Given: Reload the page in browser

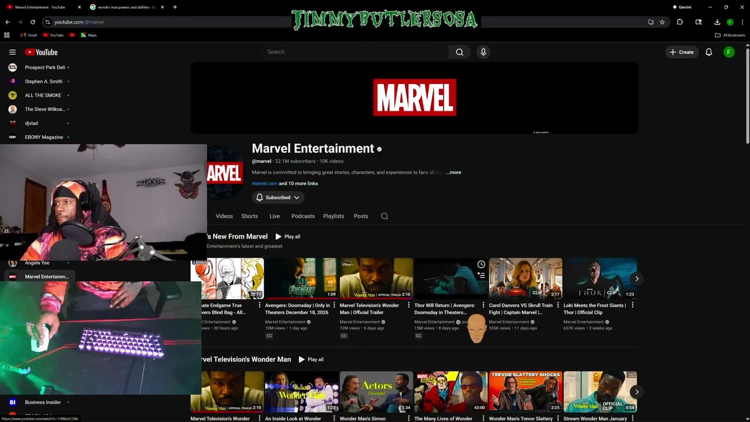Looking at the screenshot, I should [x=33, y=22].
